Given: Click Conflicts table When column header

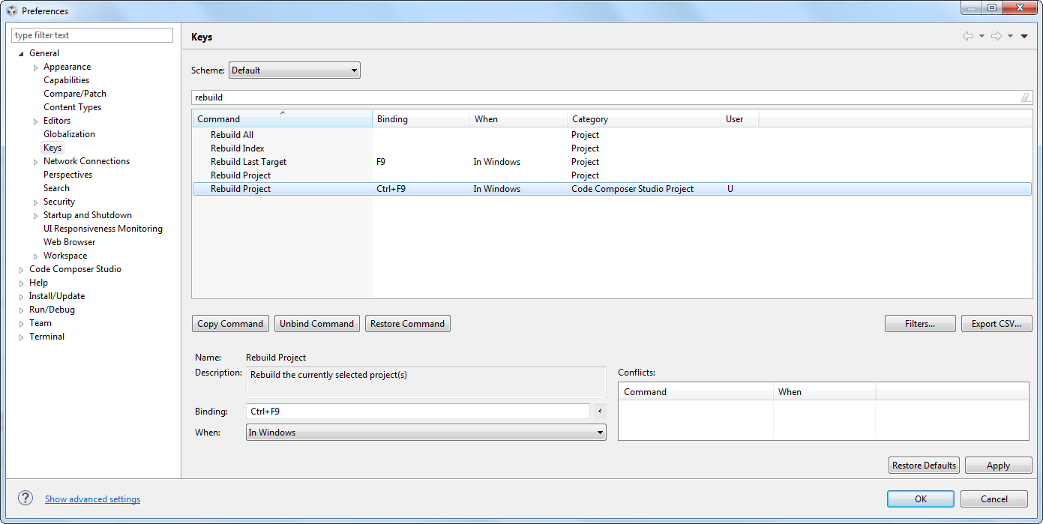Looking at the screenshot, I should point(824,392).
